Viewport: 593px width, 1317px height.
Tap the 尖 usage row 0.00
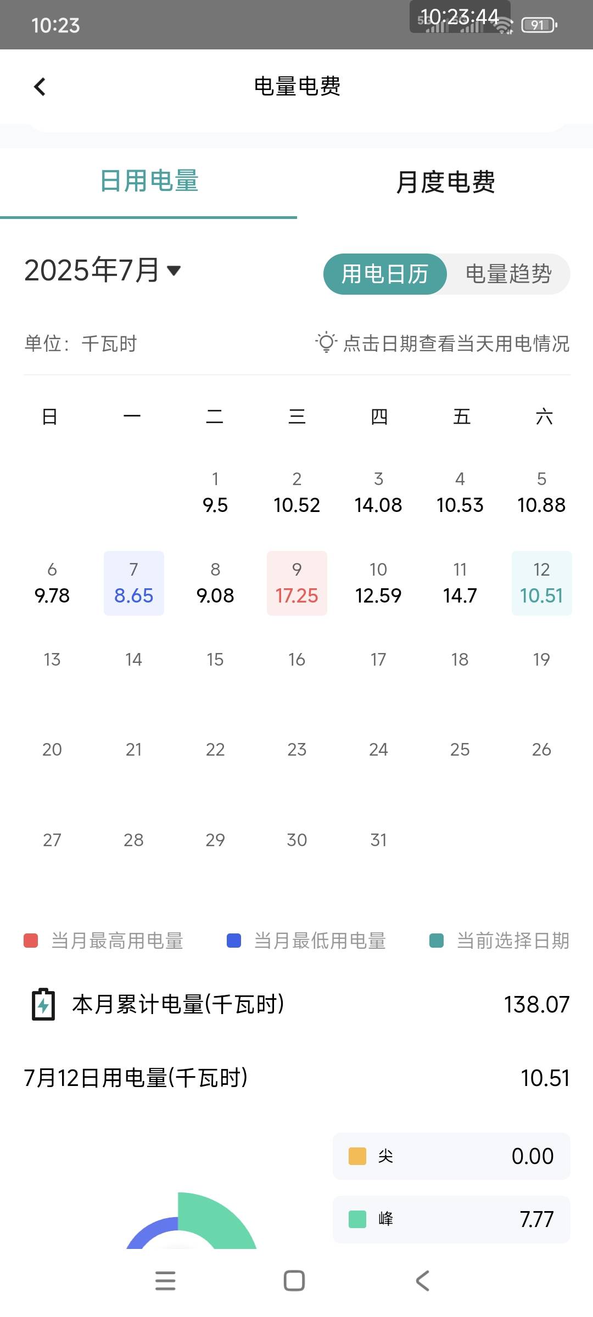point(451,1156)
